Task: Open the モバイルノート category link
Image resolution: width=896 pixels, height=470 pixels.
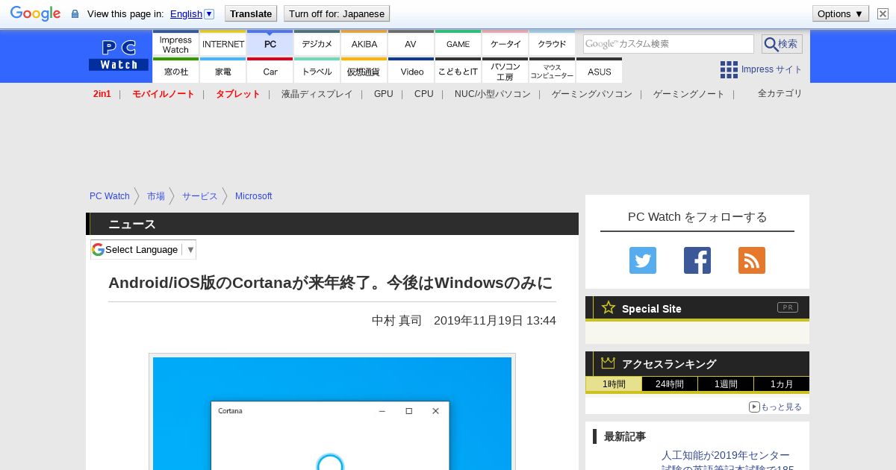Action: coord(163,94)
